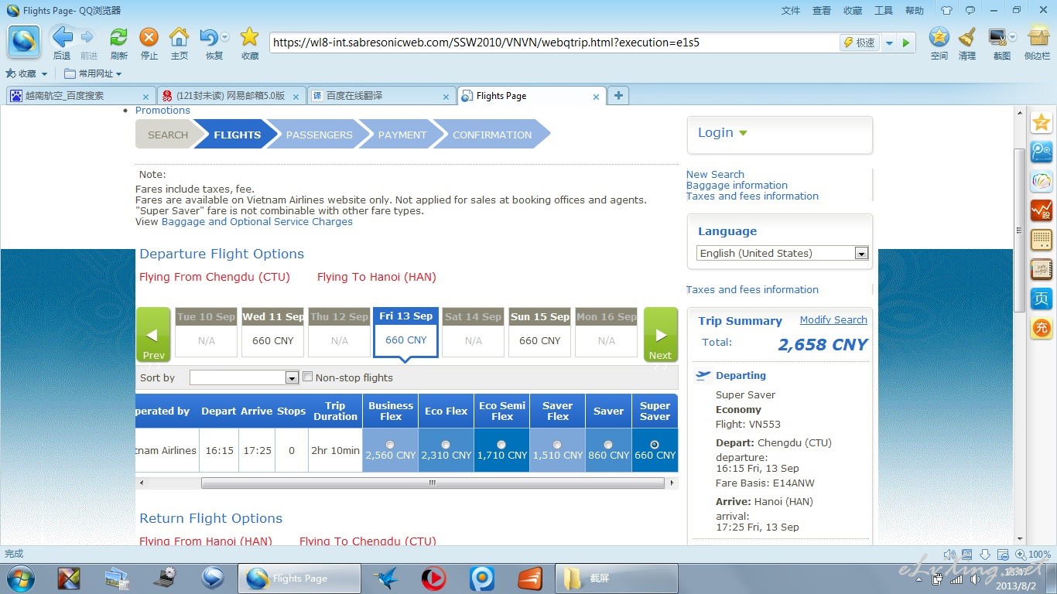
Task: Open the 帮助 menu
Action: 915,11
